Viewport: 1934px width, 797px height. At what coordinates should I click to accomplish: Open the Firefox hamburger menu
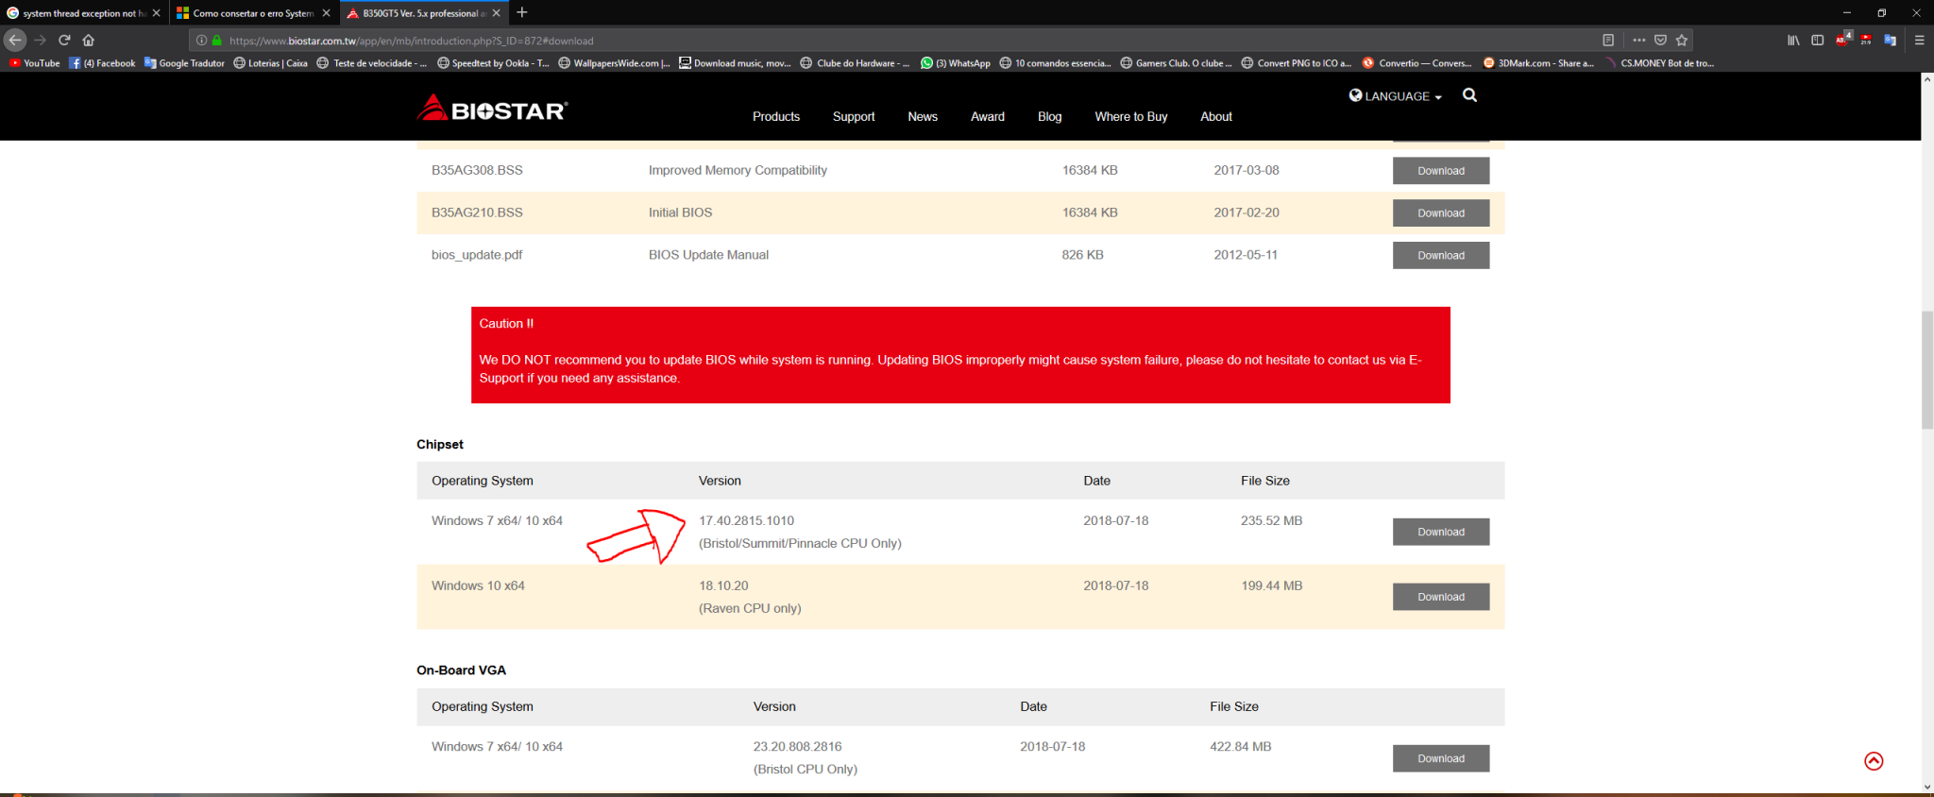(1919, 41)
